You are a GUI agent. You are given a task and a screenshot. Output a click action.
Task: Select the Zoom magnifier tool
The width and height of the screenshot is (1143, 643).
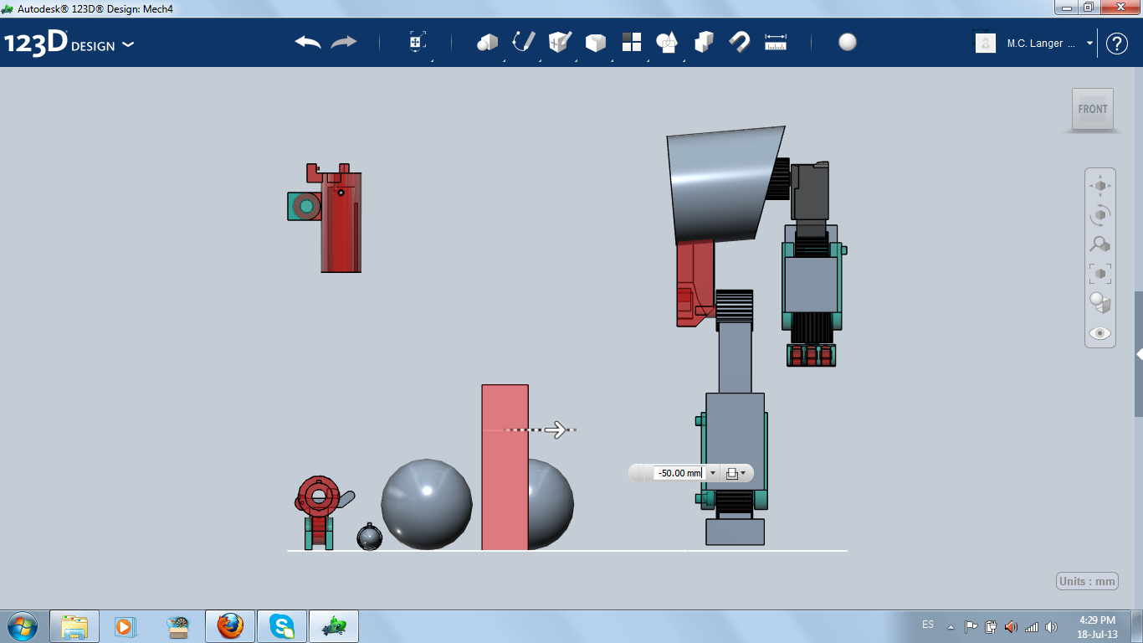[1100, 244]
